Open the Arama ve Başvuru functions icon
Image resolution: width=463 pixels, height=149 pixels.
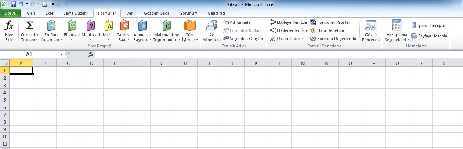click(142, 26)
